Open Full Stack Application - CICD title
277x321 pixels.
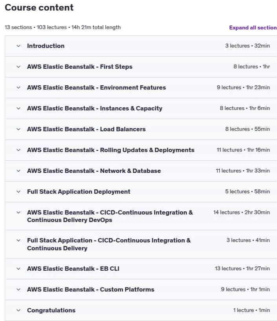point(109,244)
